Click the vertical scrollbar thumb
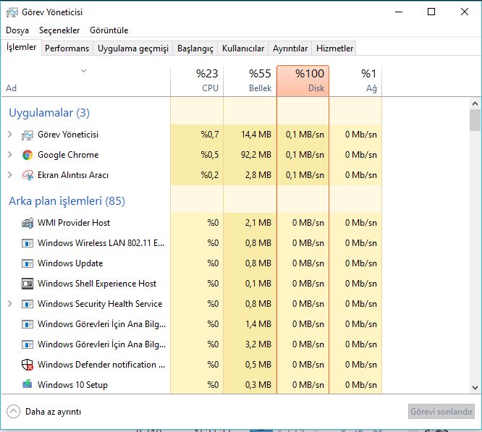The image size is (482, 432). coord(475,120)
